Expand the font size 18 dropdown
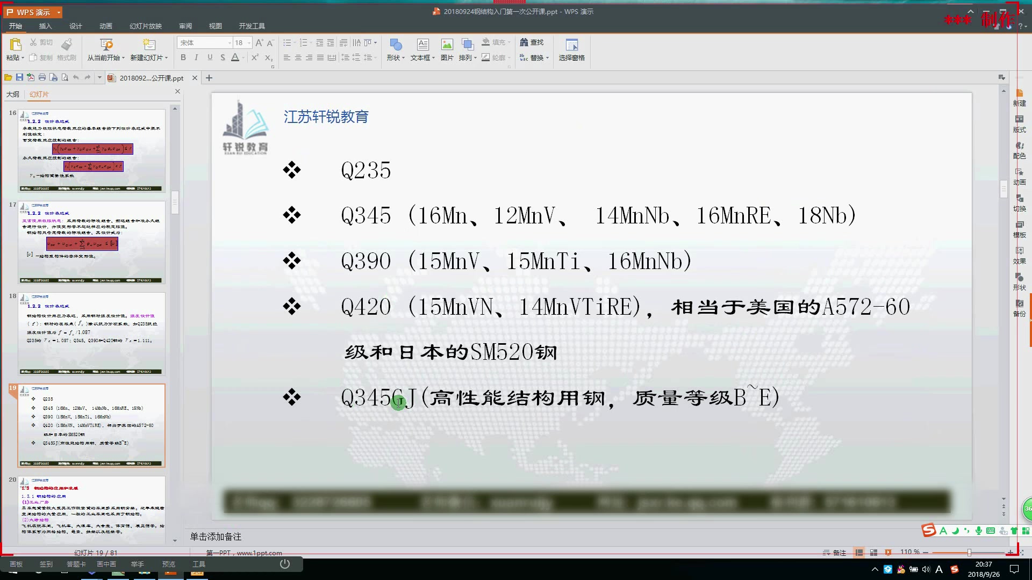The image size is (1032, 580). tap(249, 42)
